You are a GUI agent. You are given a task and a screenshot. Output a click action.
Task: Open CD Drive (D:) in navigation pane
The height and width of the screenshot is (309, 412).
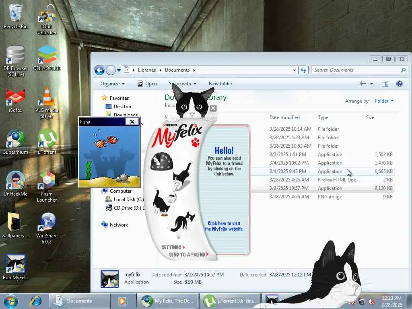(x=125, y=208)
